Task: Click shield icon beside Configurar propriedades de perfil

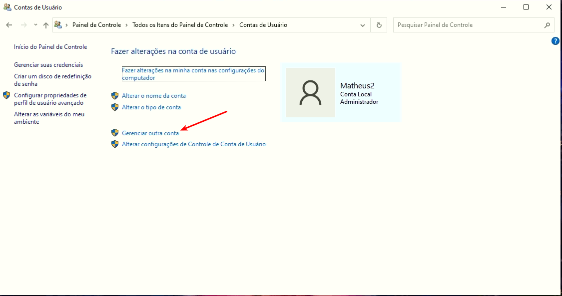Action: (x=6, y=95)
